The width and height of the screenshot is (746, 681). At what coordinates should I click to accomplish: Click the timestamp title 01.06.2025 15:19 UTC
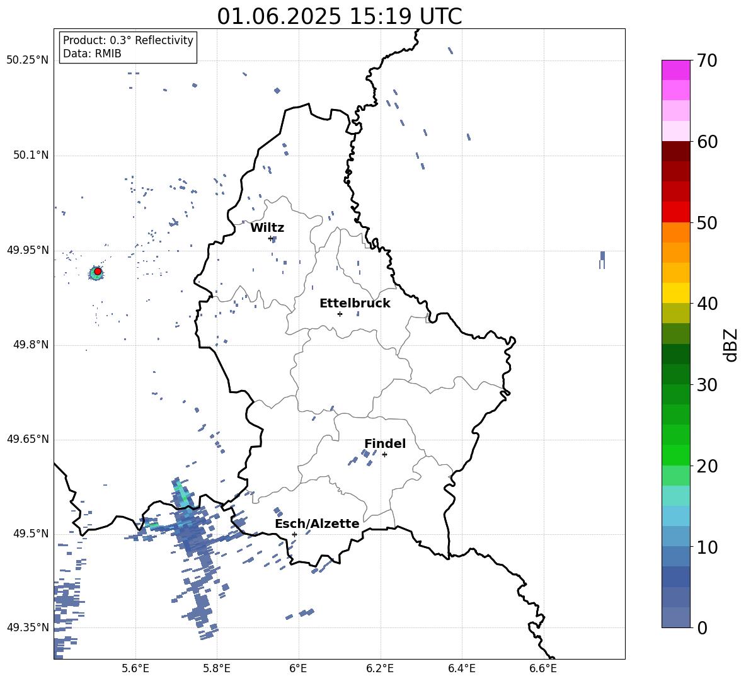pyautogui.click(x=339, y=16)
